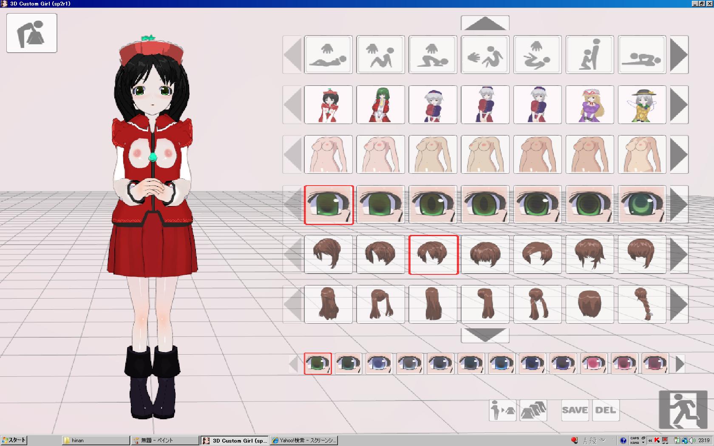Image resolution: width=714 pixels, height=446 pixels.
Task: Select the blonde purple-dress character preset
Action: pyautogui.click(x=589, y=104)
